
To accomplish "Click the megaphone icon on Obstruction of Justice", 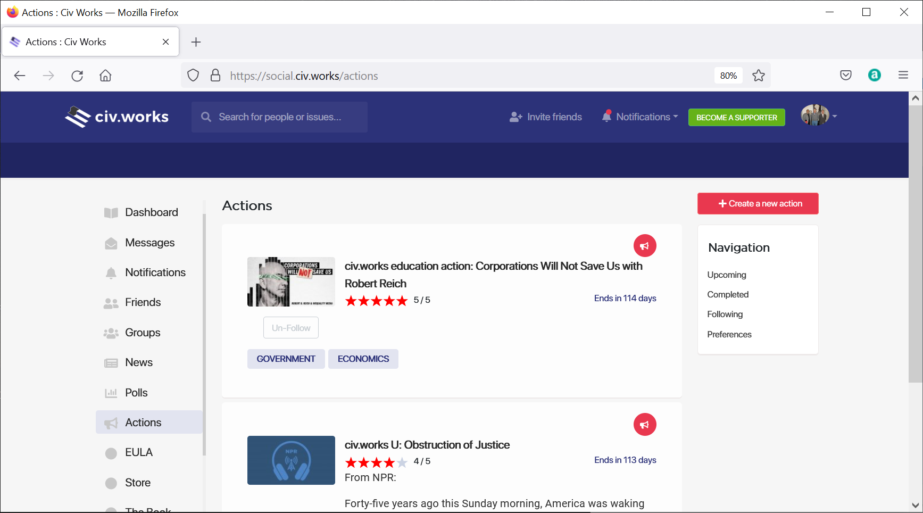I will pyautogui.click(x=644, y=425).
